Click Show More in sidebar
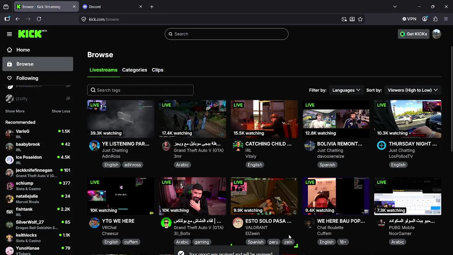Viewport: 453px width, 255px height. (15, 111)
